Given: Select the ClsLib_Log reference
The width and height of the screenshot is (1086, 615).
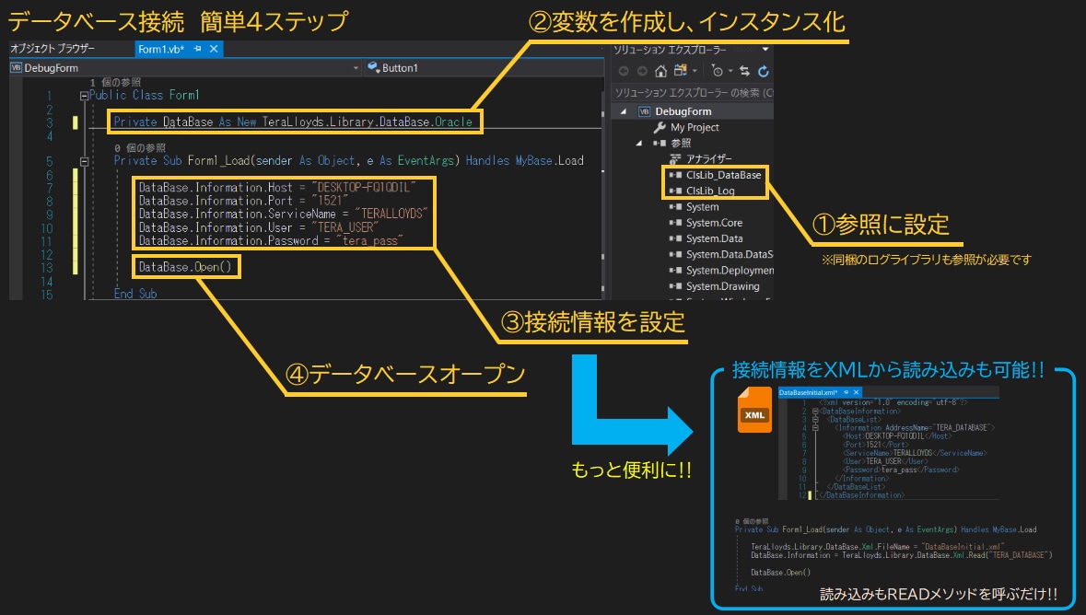Looking at the screenshot, I should coord(710,191).
